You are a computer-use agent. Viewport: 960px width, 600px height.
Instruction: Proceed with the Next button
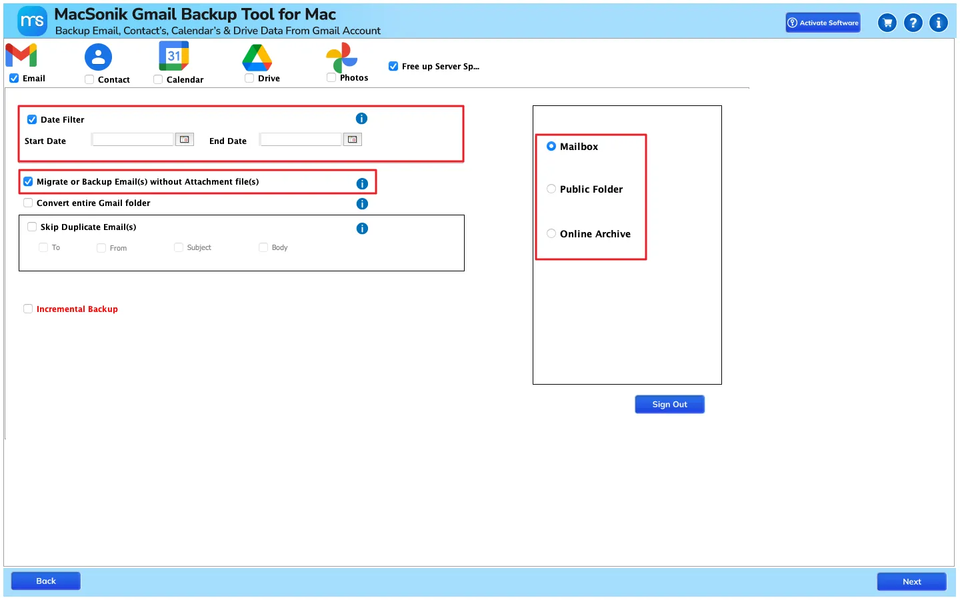point(911,581)
